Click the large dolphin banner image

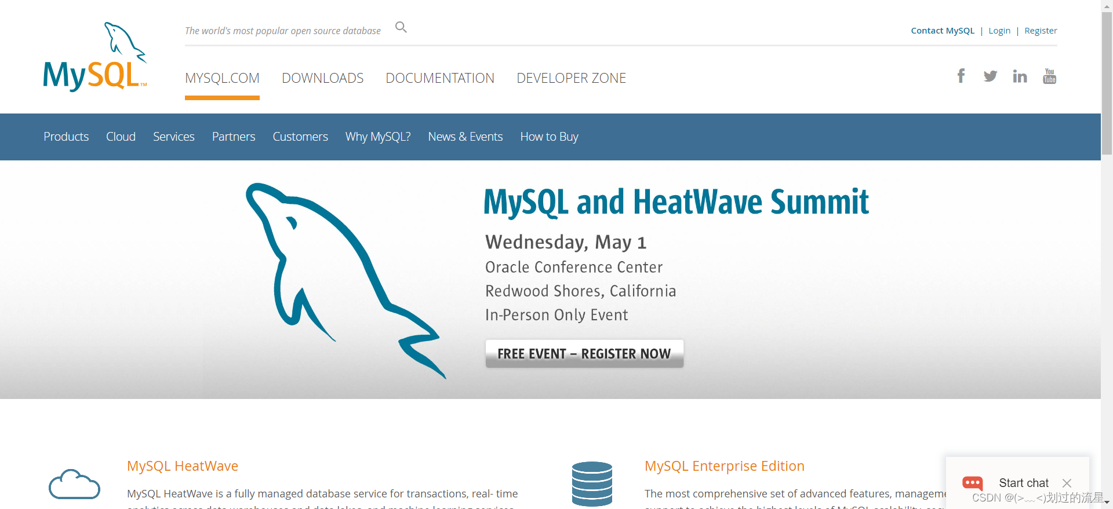pos(345,281)
